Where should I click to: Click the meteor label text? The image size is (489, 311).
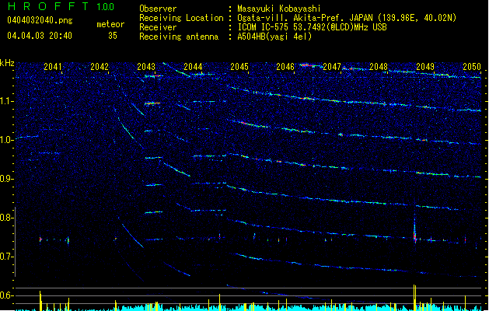[110, 24]
